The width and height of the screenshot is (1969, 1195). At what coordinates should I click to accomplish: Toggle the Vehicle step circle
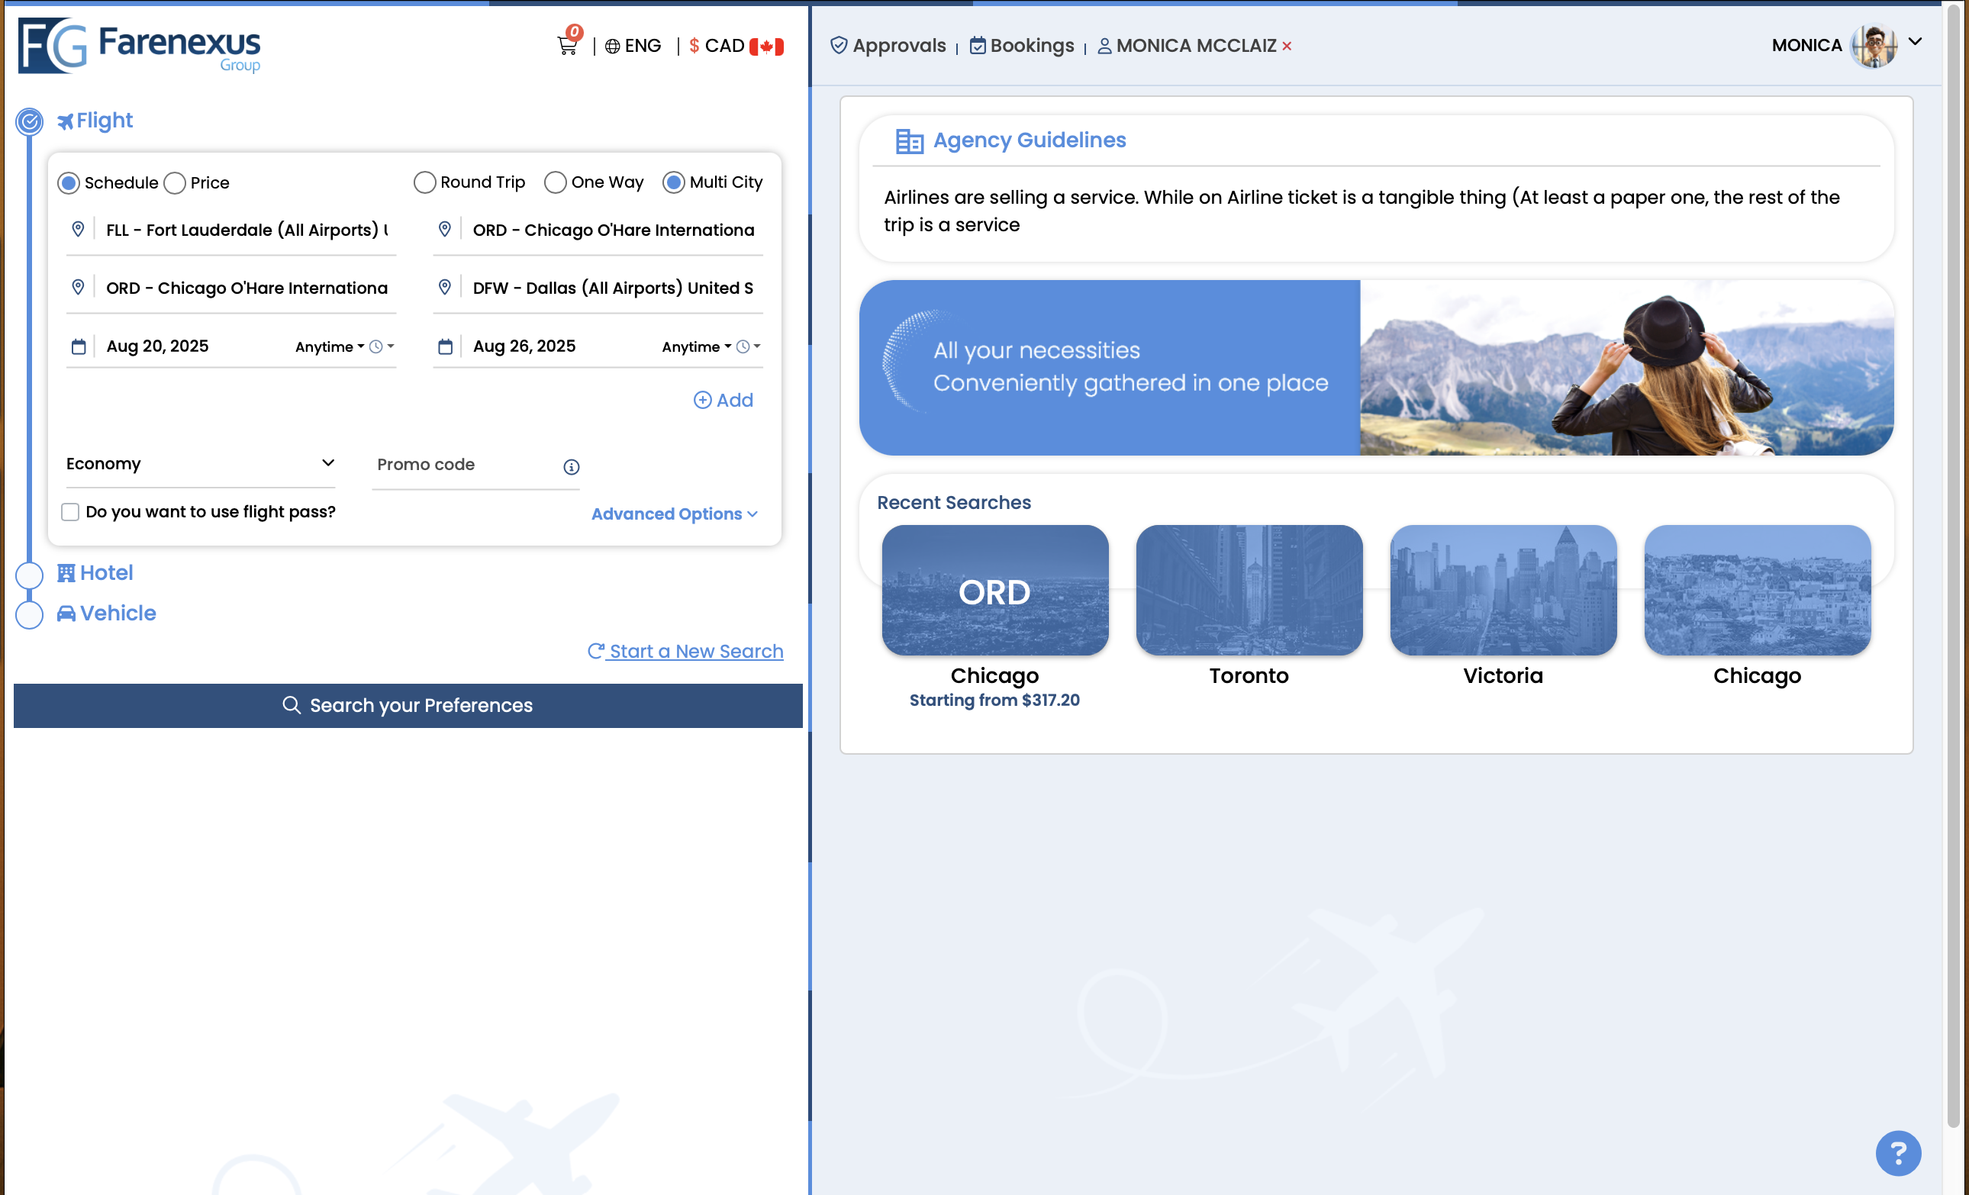[30, 614]
